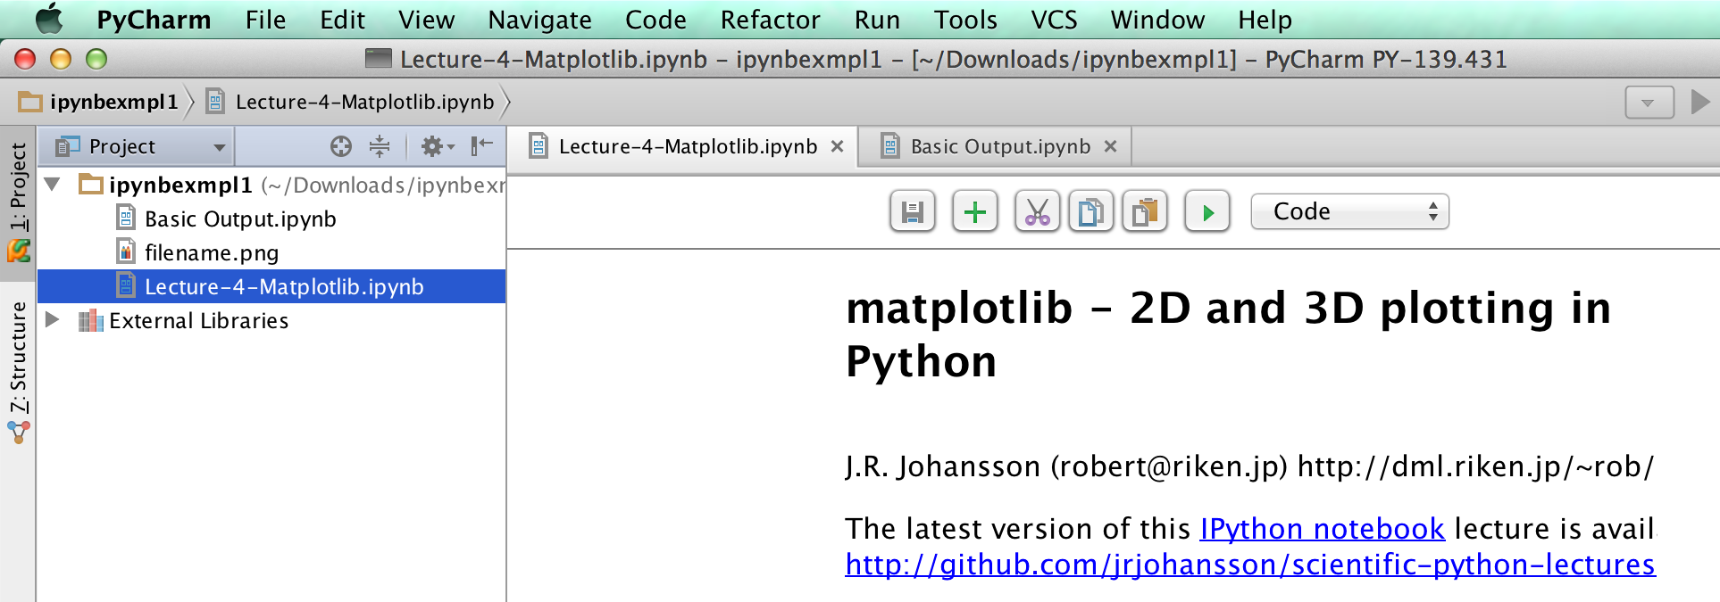Open the Code menu

click(655, 20)
